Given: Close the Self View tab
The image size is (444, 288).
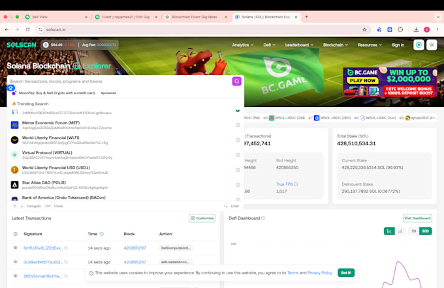Looking at the screenshot, I should pos(86,17).
